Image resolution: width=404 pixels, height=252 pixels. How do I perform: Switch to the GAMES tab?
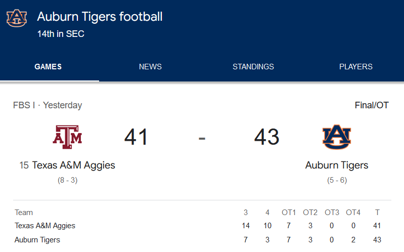(48, 67)
